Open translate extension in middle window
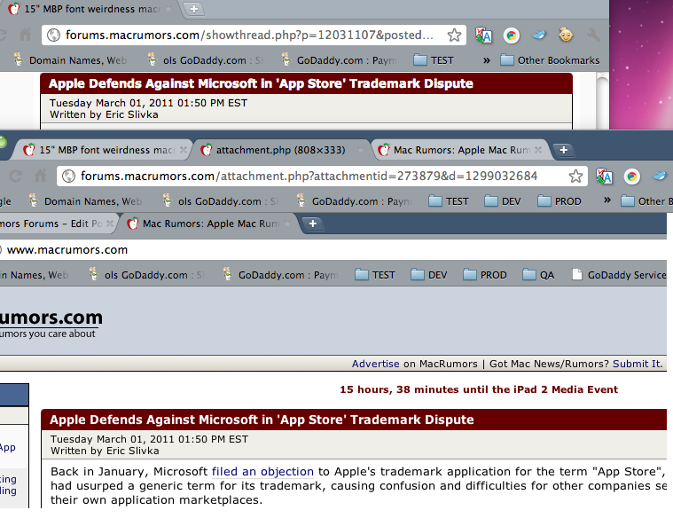 605,176
